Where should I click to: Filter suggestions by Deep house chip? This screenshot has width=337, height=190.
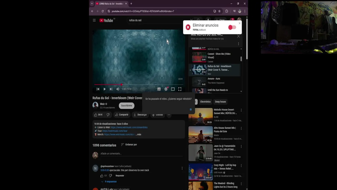click(220, 102)
